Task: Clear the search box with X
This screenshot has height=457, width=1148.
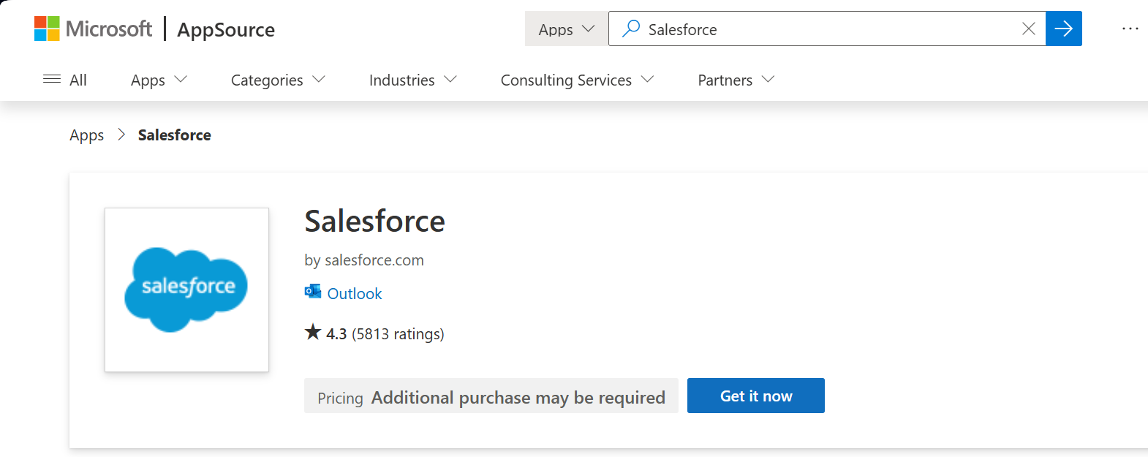Action: pyautogui.click(x=1028, y=29)
